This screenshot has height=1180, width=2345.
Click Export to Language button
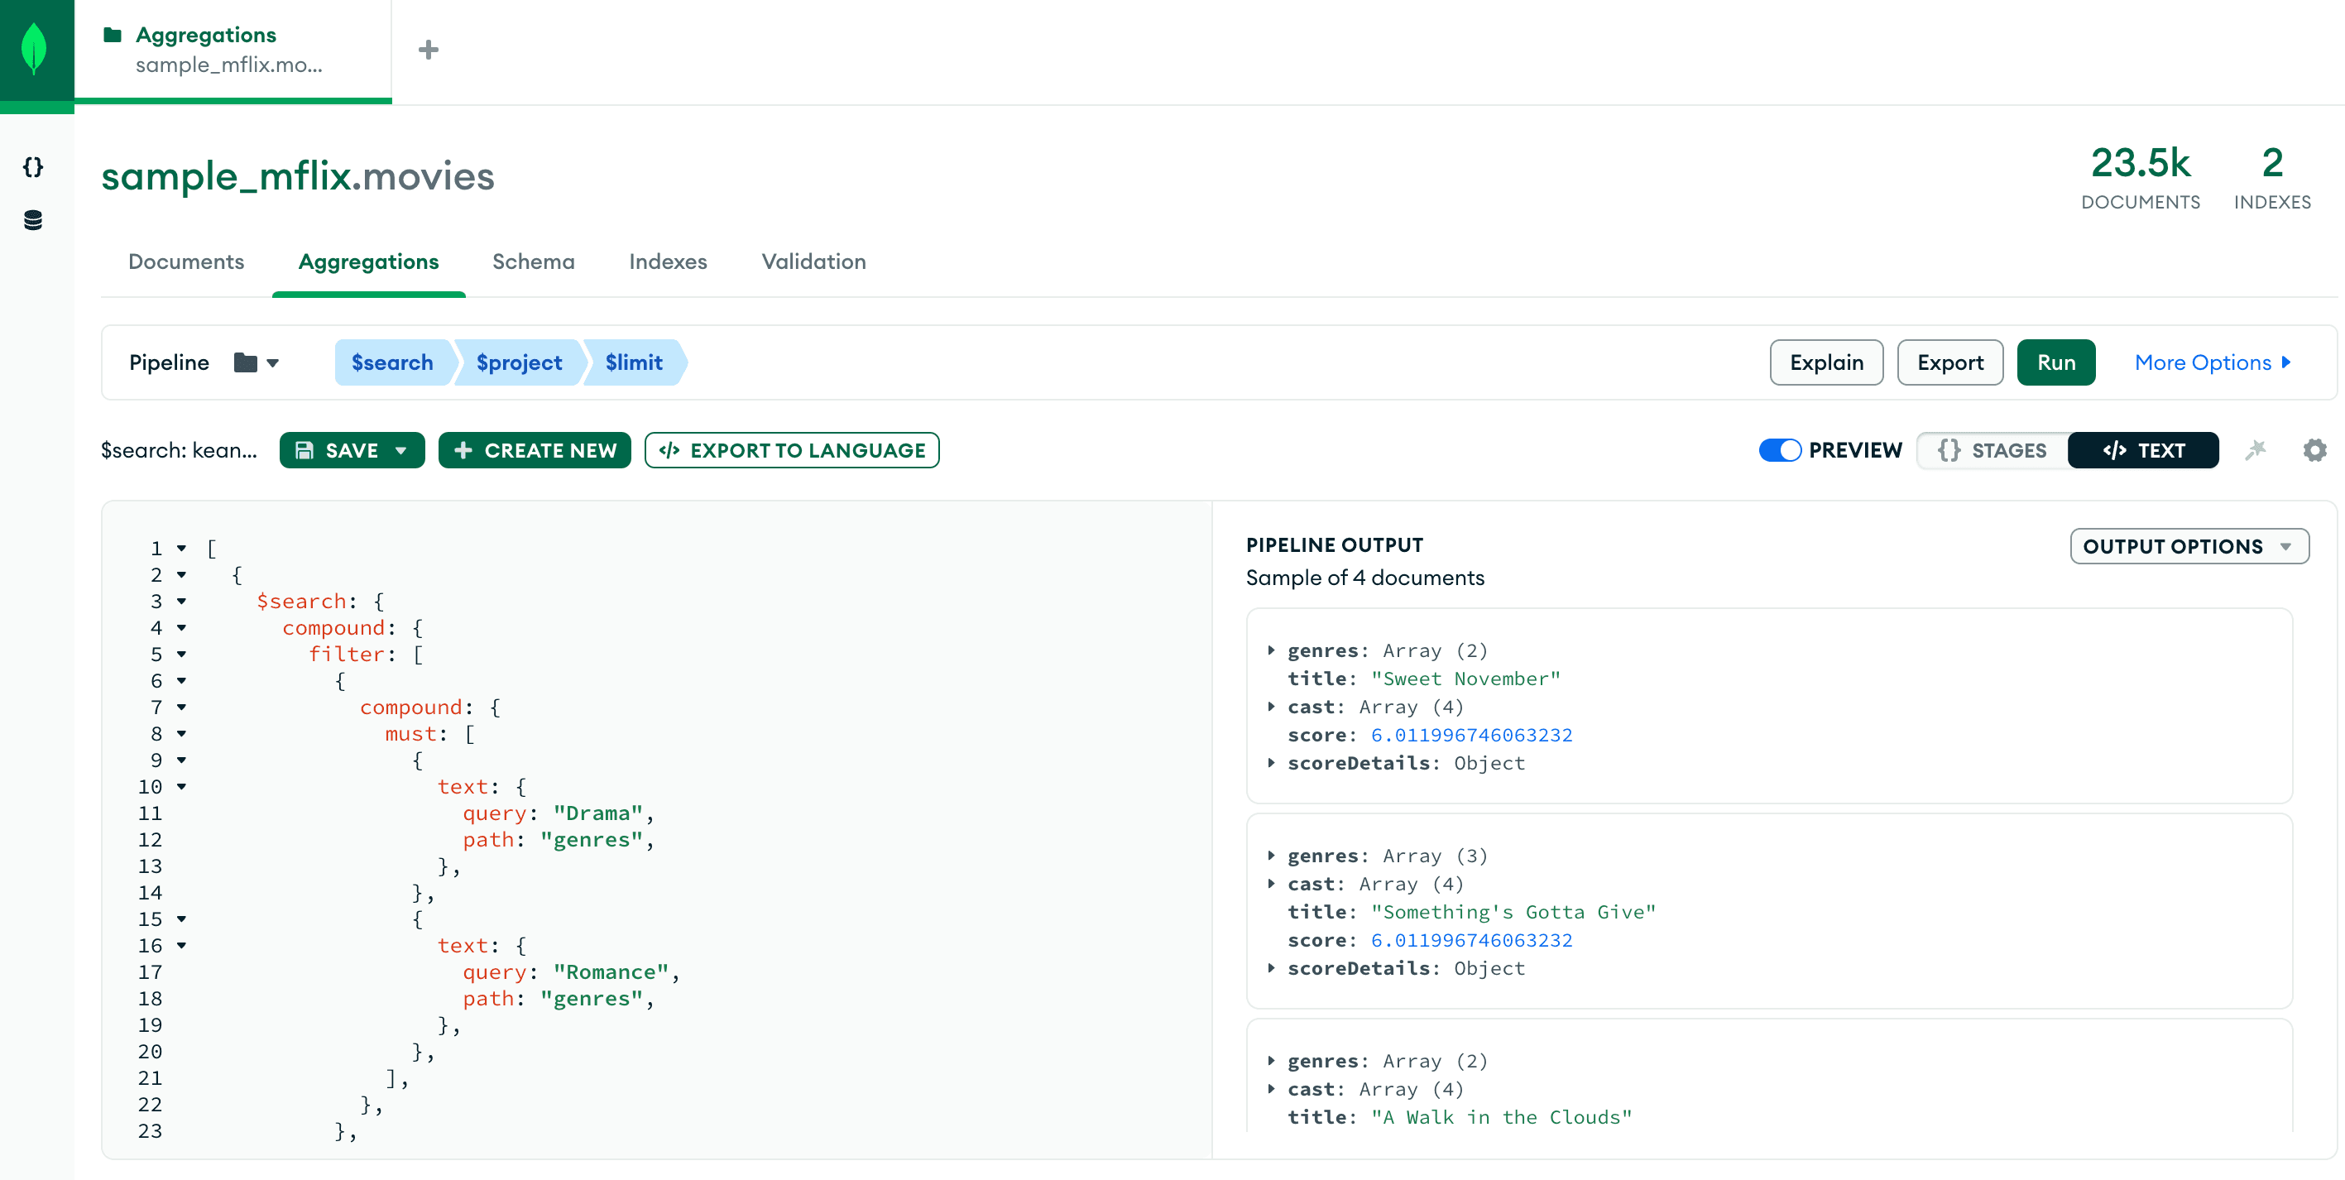click(791, 450)
